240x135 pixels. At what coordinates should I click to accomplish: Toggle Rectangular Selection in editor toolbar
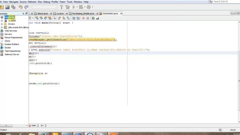54,18
